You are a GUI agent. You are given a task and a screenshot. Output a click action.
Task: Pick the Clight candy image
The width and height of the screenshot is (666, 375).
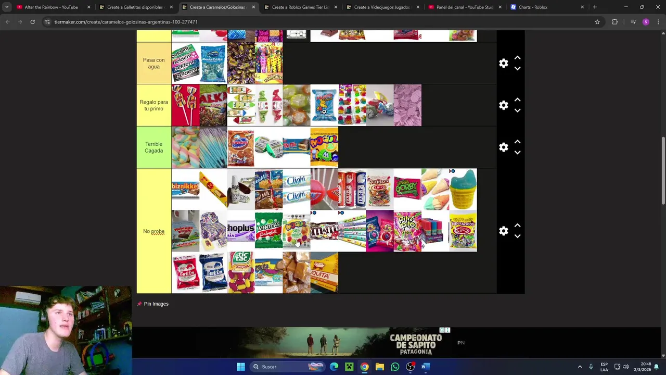click(x=297, y=189)
